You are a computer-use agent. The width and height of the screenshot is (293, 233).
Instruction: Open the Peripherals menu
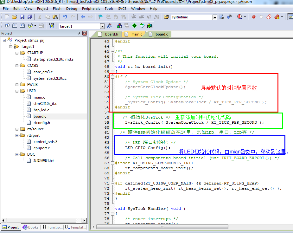point(91,9)
